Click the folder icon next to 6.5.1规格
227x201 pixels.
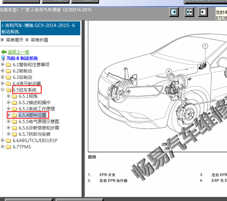(x=14, y=96)
